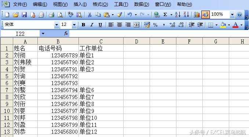Align text right
Viewport: 249px width, 137px height.
tap(128, 25)
